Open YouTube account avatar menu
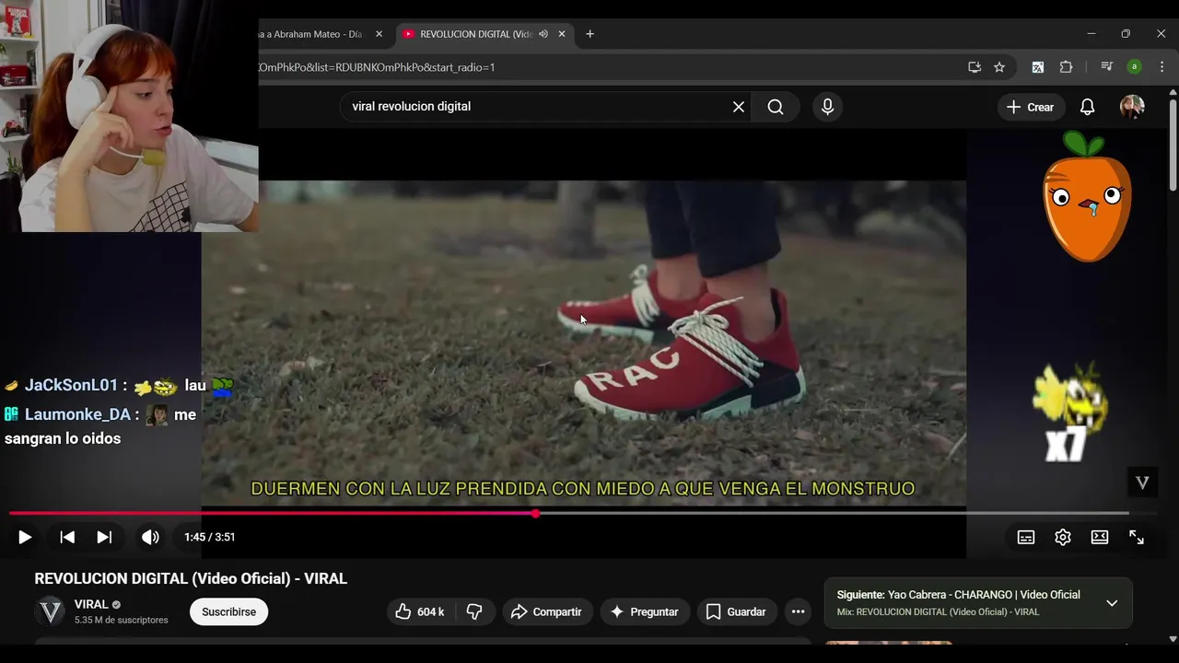This screenshot has height=663, width=1179. click(x=1132, y=107)
